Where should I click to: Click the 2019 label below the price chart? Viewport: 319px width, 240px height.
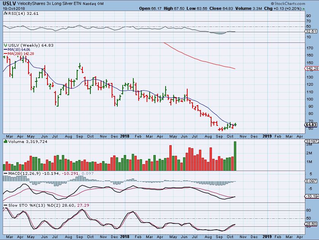pos(267,136)
